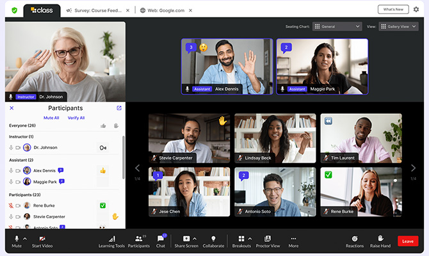Click the red Leave button
The image size is (429, 256).
tap(408, 241)
